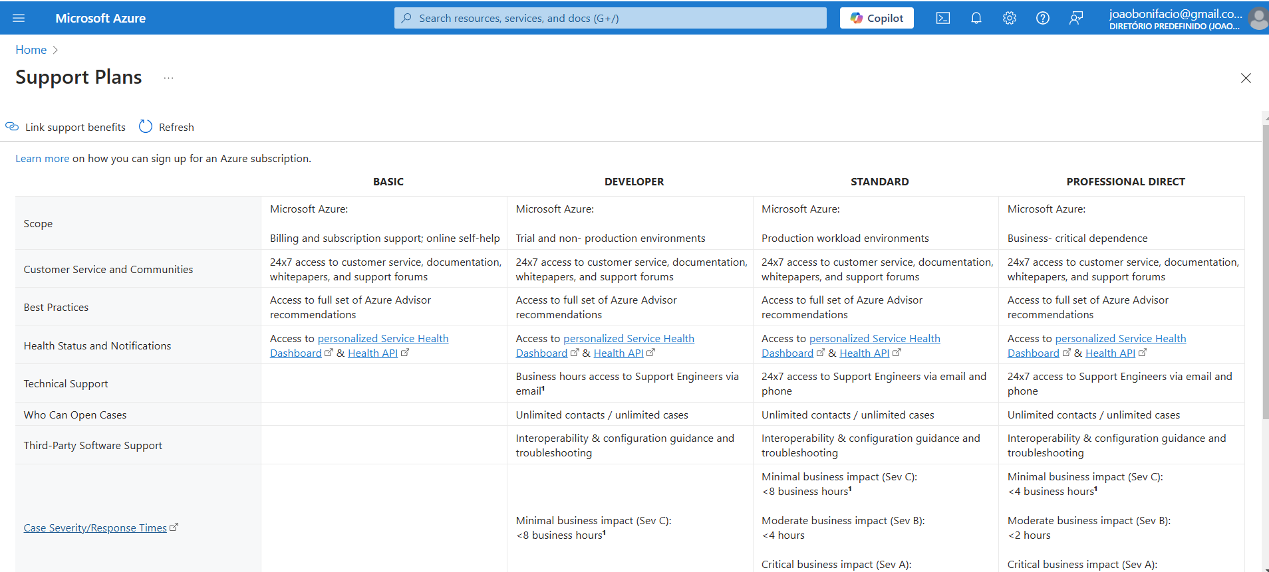1269x572 pixels.
Task: Open personalized Service Health Dashboard link in Standard column
Action: (851, 345)
